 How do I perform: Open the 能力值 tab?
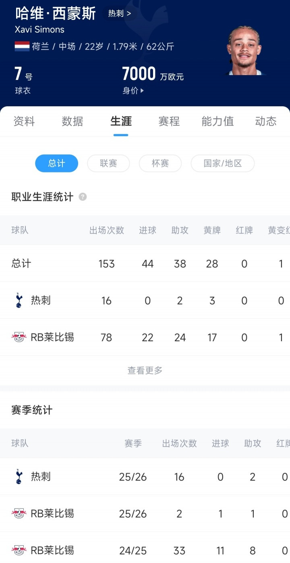click(x=217, y=121)
